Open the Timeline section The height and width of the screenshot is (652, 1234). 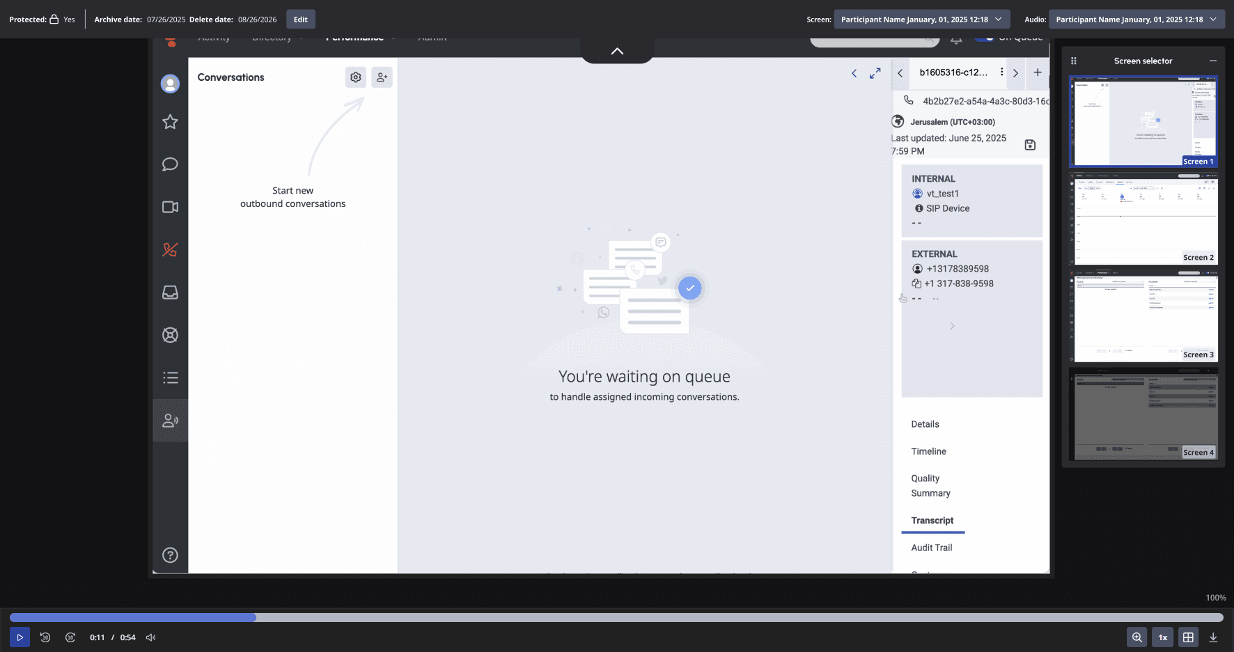[928, 451]
